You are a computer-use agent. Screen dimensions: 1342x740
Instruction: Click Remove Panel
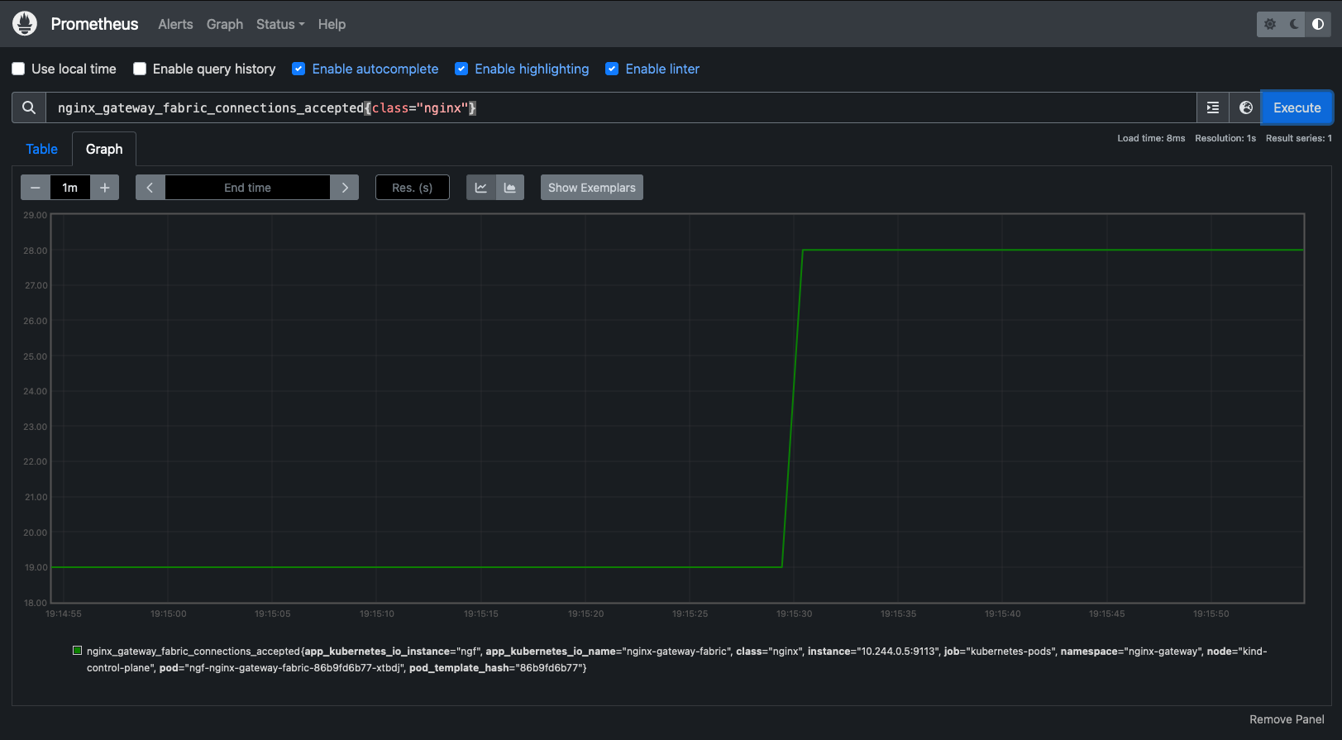point(1287,719)
